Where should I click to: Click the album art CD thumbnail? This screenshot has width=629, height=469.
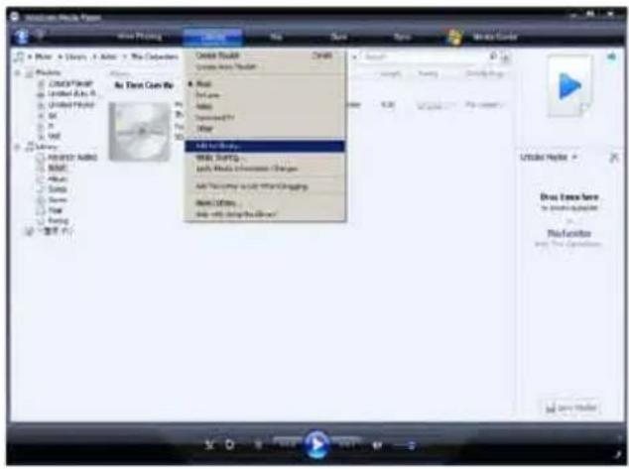[x=140, y=132]
